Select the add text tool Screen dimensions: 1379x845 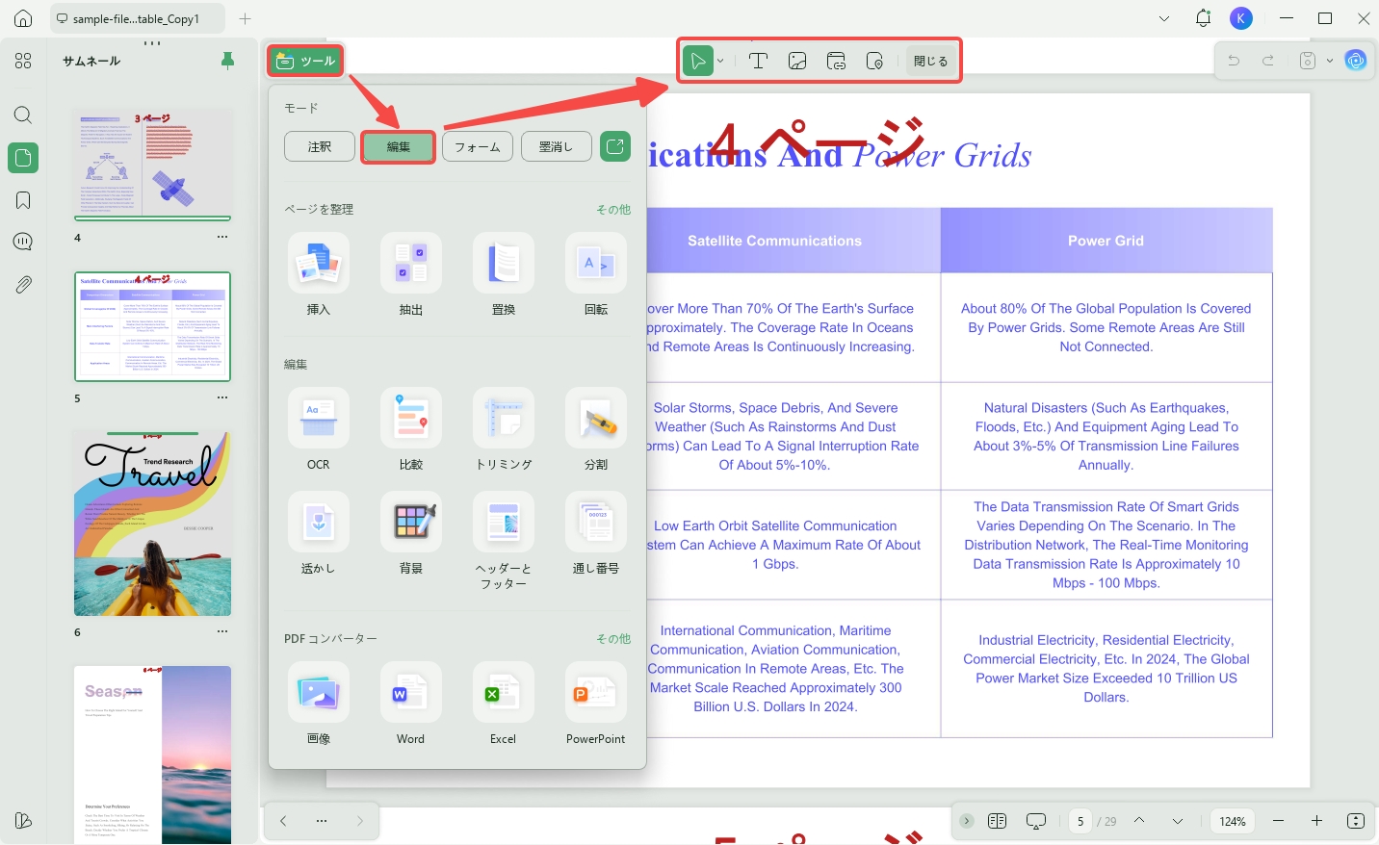point(758,61)
